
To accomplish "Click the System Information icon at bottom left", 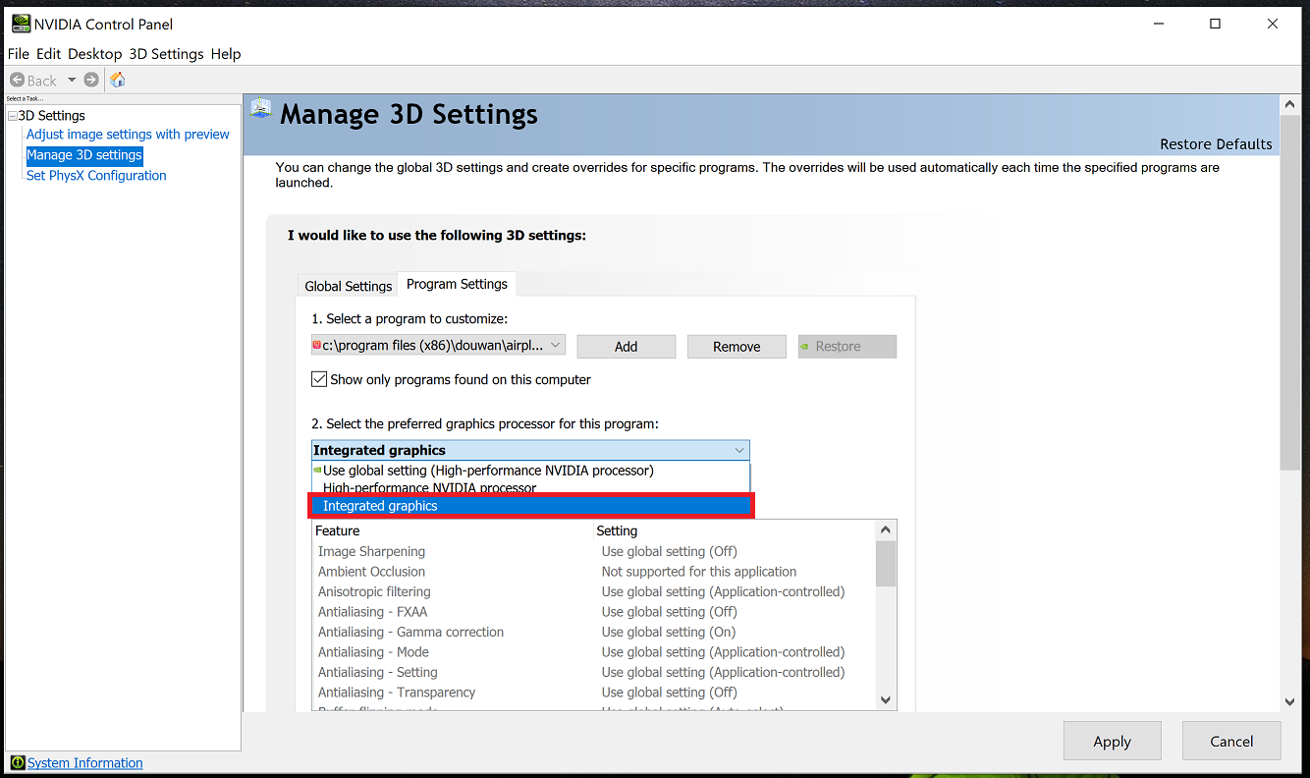I will [17, 762].
